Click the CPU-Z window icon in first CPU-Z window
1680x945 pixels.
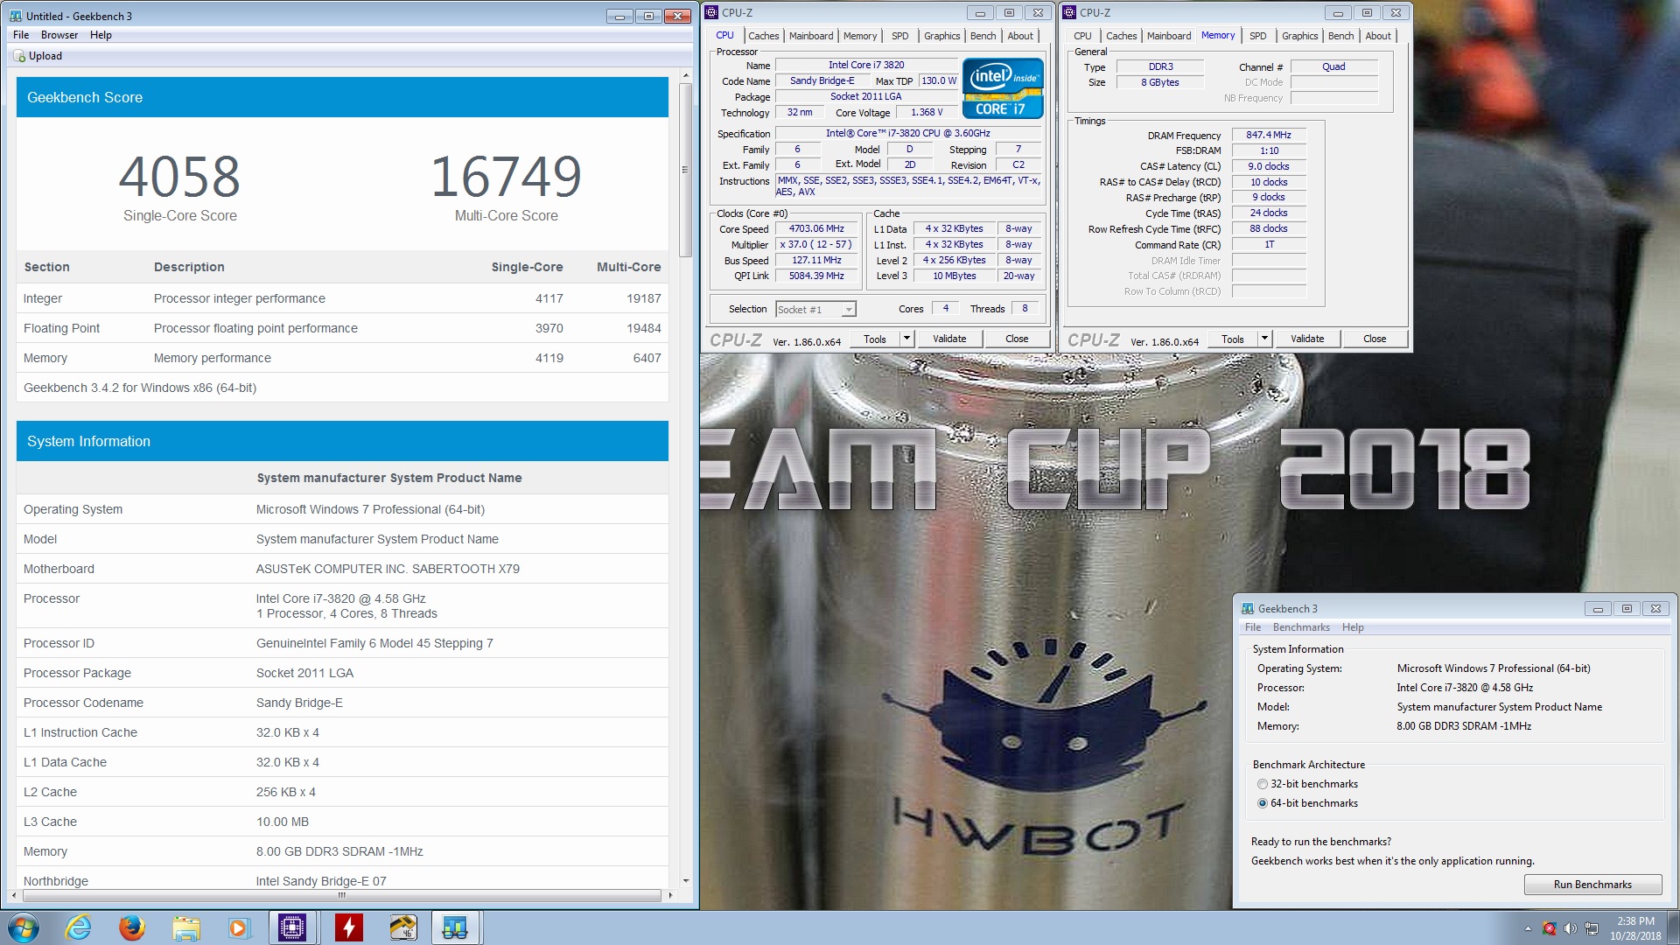[711, 12]
